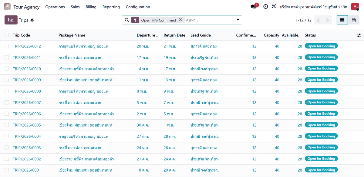
Task: Open optional columns adjust settings icon
Action: point(359,35)
